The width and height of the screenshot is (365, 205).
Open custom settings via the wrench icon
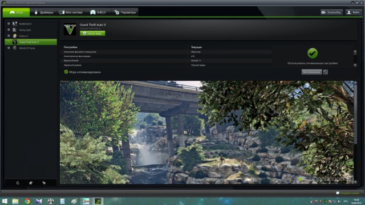tap(326, 72)
